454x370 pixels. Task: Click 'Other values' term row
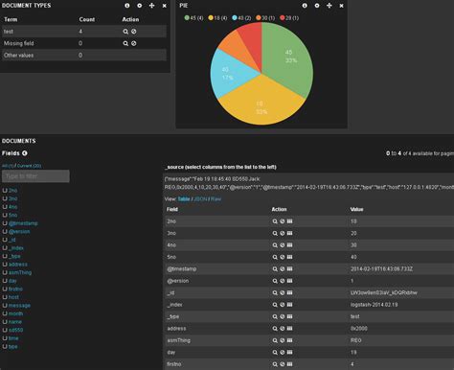coord(84,55)
